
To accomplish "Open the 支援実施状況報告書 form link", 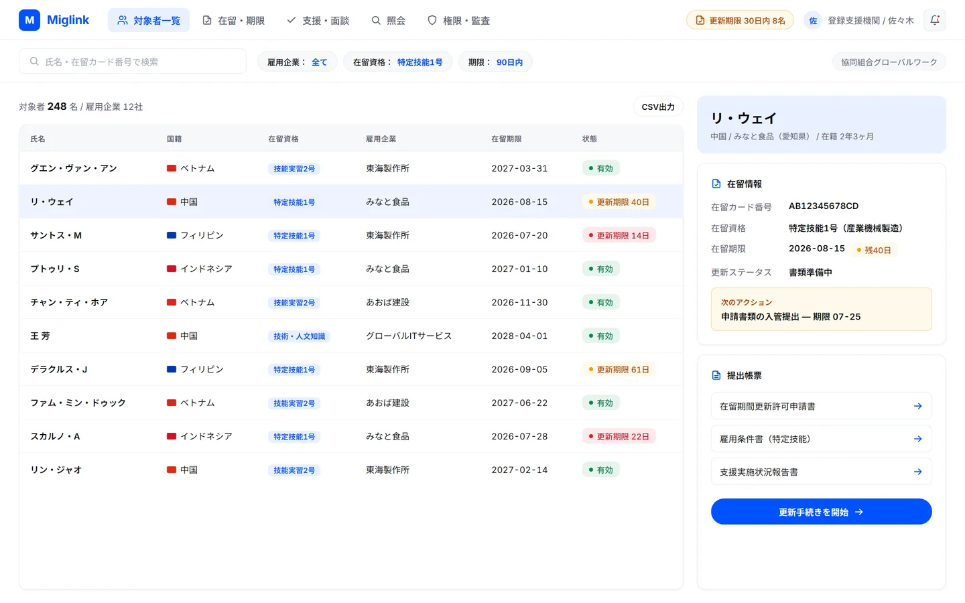I will pos(821,472).
